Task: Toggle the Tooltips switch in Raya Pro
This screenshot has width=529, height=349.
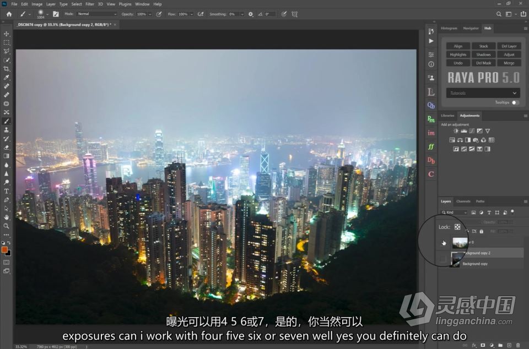Action: [515, 102]
